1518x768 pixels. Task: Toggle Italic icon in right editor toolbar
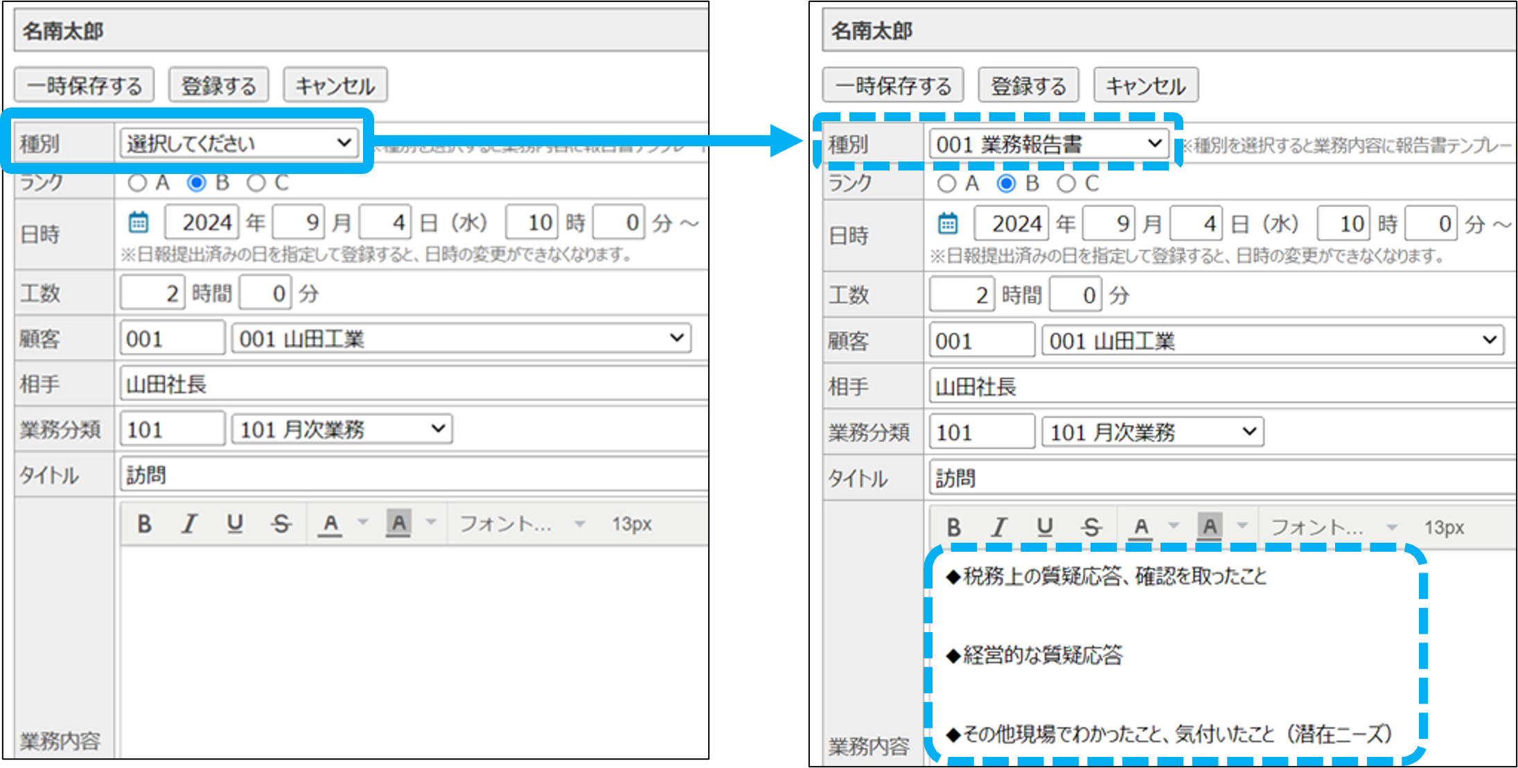[998, 527]
